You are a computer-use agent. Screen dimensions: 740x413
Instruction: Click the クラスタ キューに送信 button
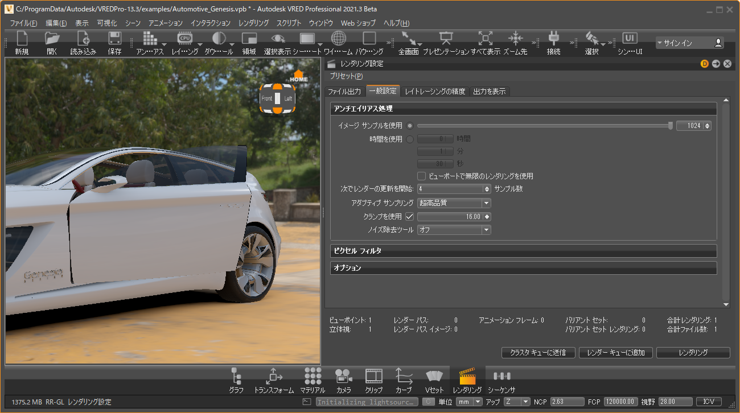point(538,353)
